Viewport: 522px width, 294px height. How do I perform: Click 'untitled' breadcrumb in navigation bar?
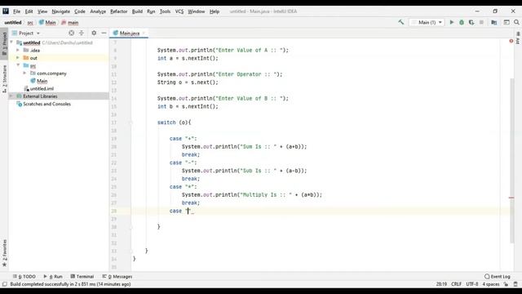[x=13, y=22]
